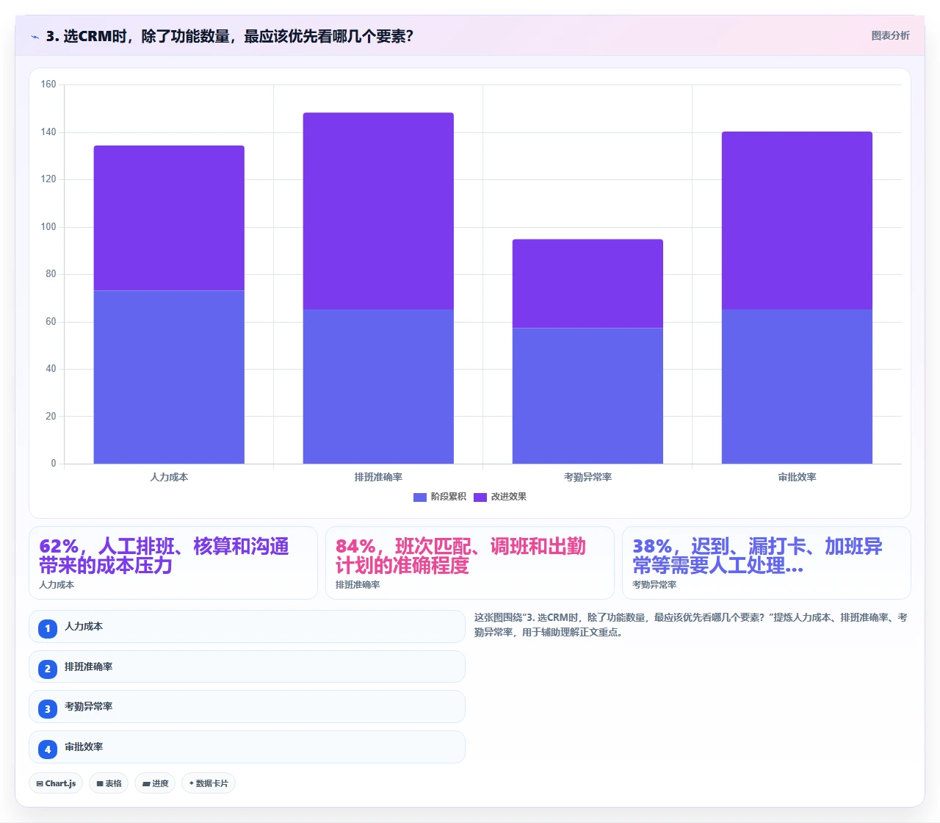Toggle the 阶段累积 legend item
The width and height of the screenshot is (940, 823).
(x=440, y=497)
